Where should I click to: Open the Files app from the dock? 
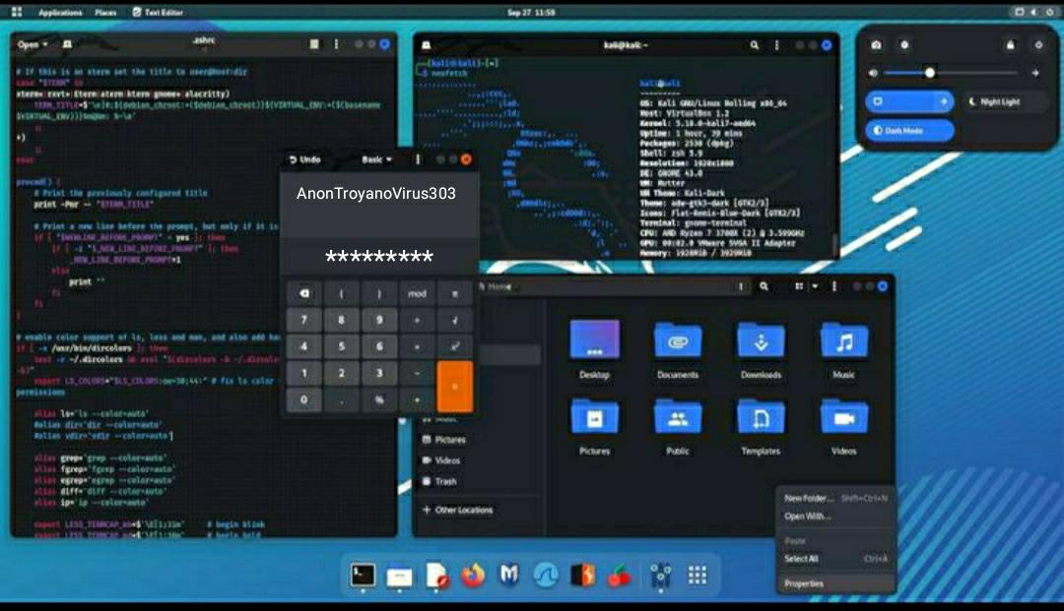[399, 576]
